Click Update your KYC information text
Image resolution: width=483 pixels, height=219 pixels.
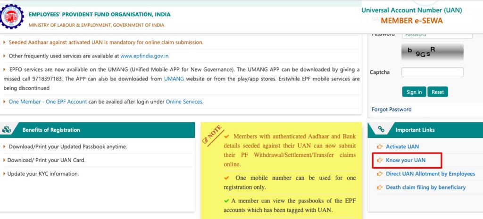(43, 174)
